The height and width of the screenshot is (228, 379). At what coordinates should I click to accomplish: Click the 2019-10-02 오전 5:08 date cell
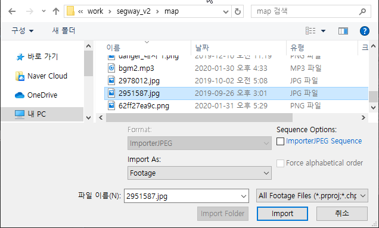coord(231,81)
